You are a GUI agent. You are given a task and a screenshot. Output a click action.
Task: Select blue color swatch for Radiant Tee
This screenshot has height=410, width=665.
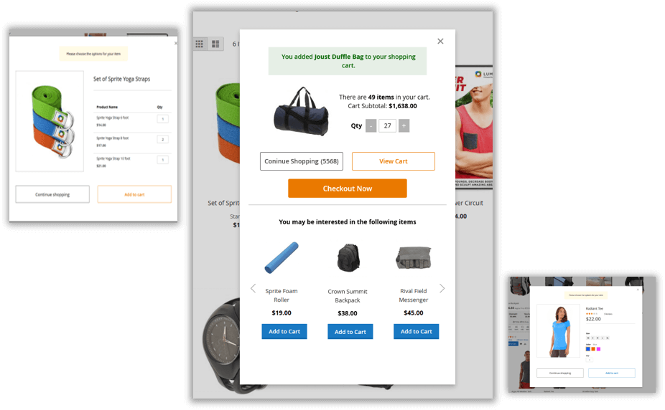coord(588,349)
